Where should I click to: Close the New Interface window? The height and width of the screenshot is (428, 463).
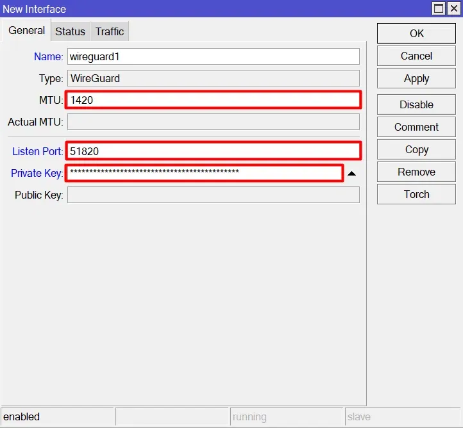[453, 8]
